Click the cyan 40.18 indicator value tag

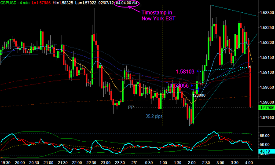click(x=267, y=151)
